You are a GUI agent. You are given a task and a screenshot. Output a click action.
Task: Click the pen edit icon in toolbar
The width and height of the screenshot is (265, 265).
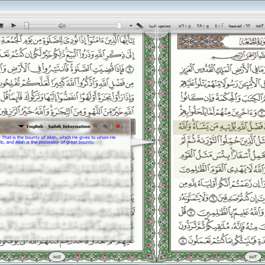point(140,26)
